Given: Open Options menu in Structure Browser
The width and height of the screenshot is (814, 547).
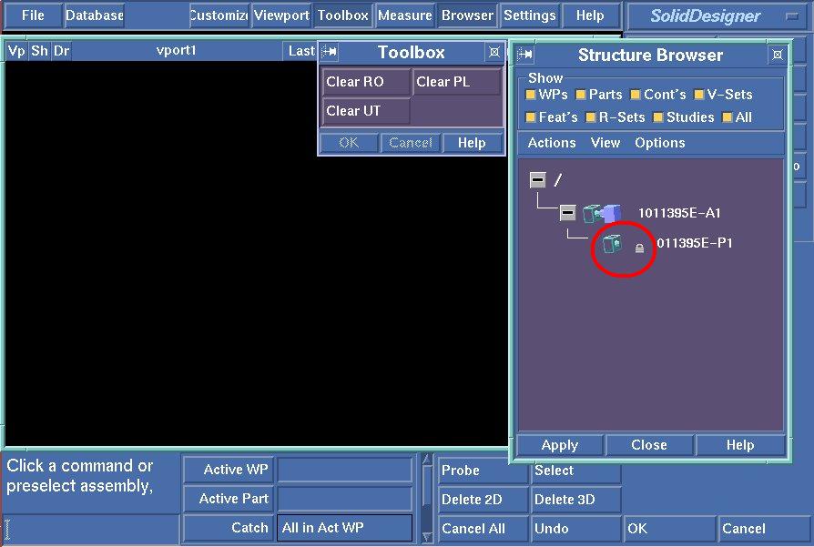Looking at the screenshot, I should click(660, 143).
